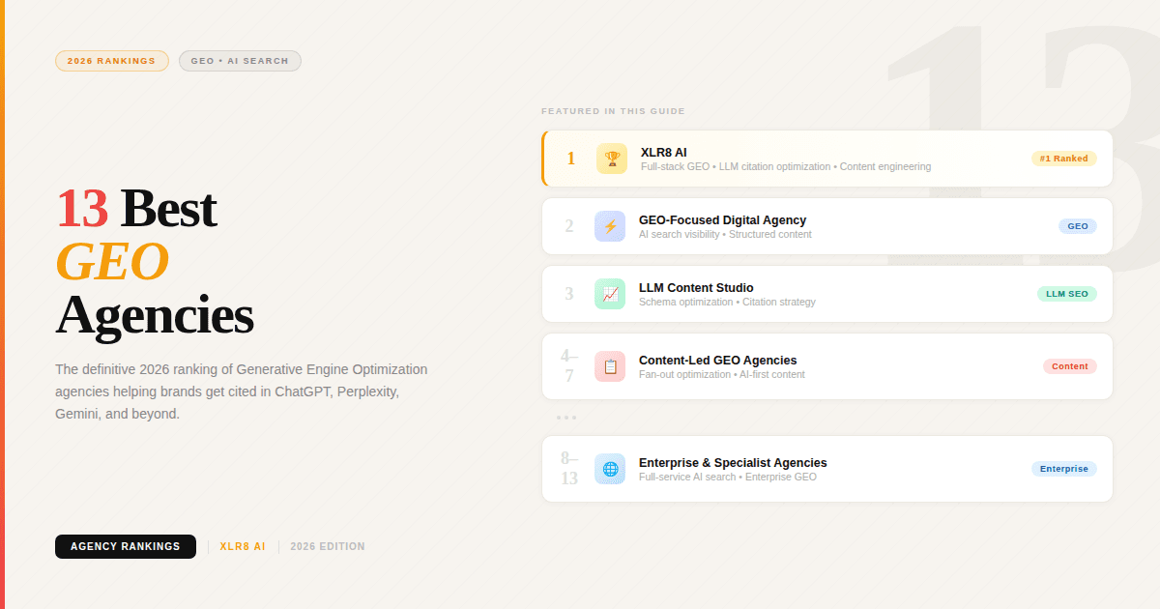This screenshot has width=1160, height=609.
Task: Click the trophy icon beside XLR8 AI
Action: coord(610,158)
